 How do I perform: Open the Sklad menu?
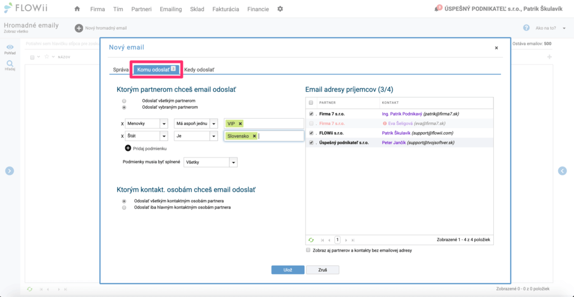[197, 9]
